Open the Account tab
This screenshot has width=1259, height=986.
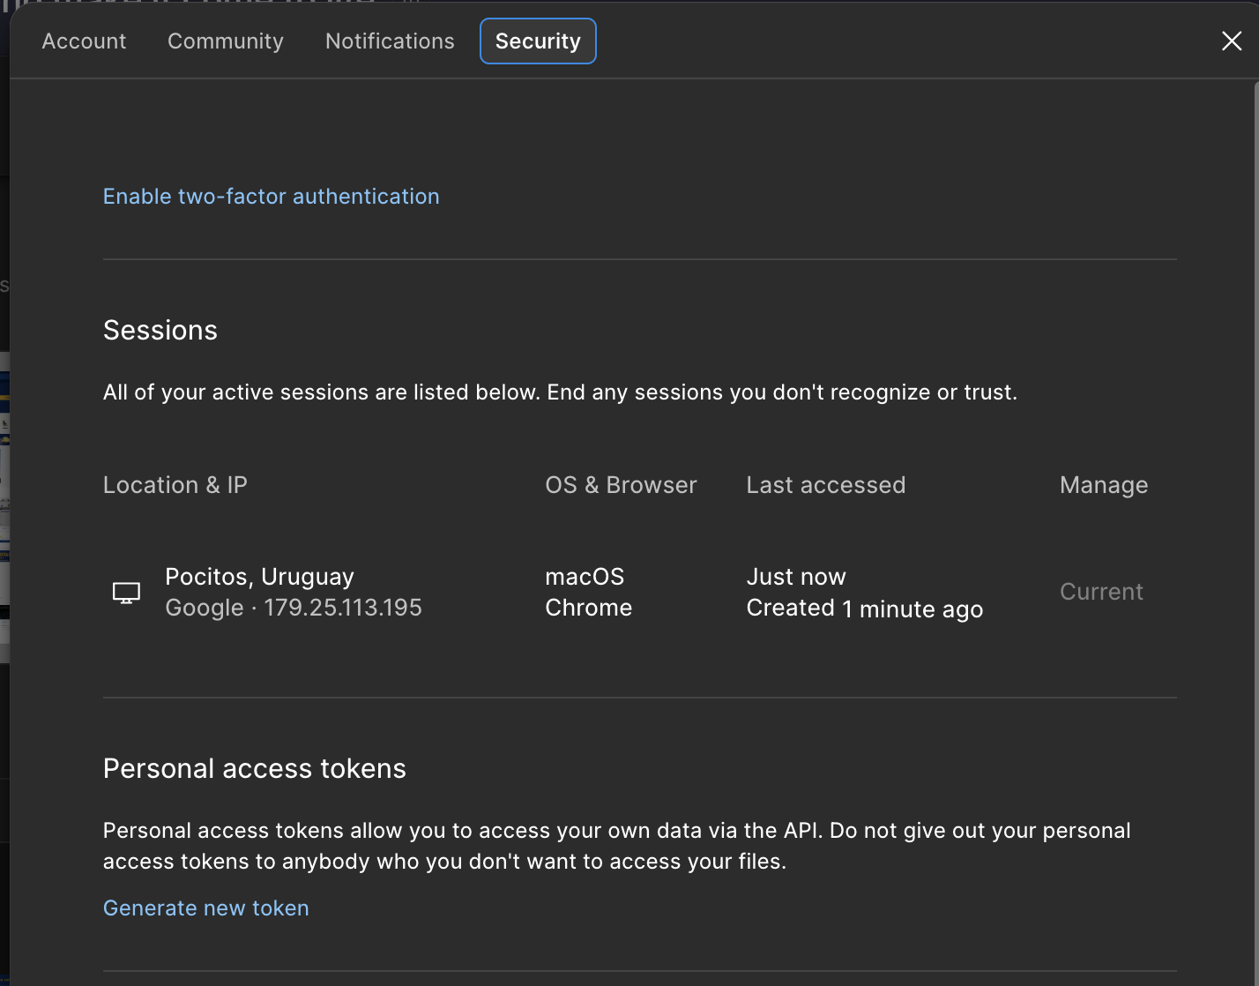pyautogui.click(x=84, y=41)
